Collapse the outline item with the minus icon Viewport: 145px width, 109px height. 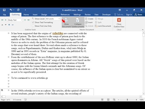(13, 25)
